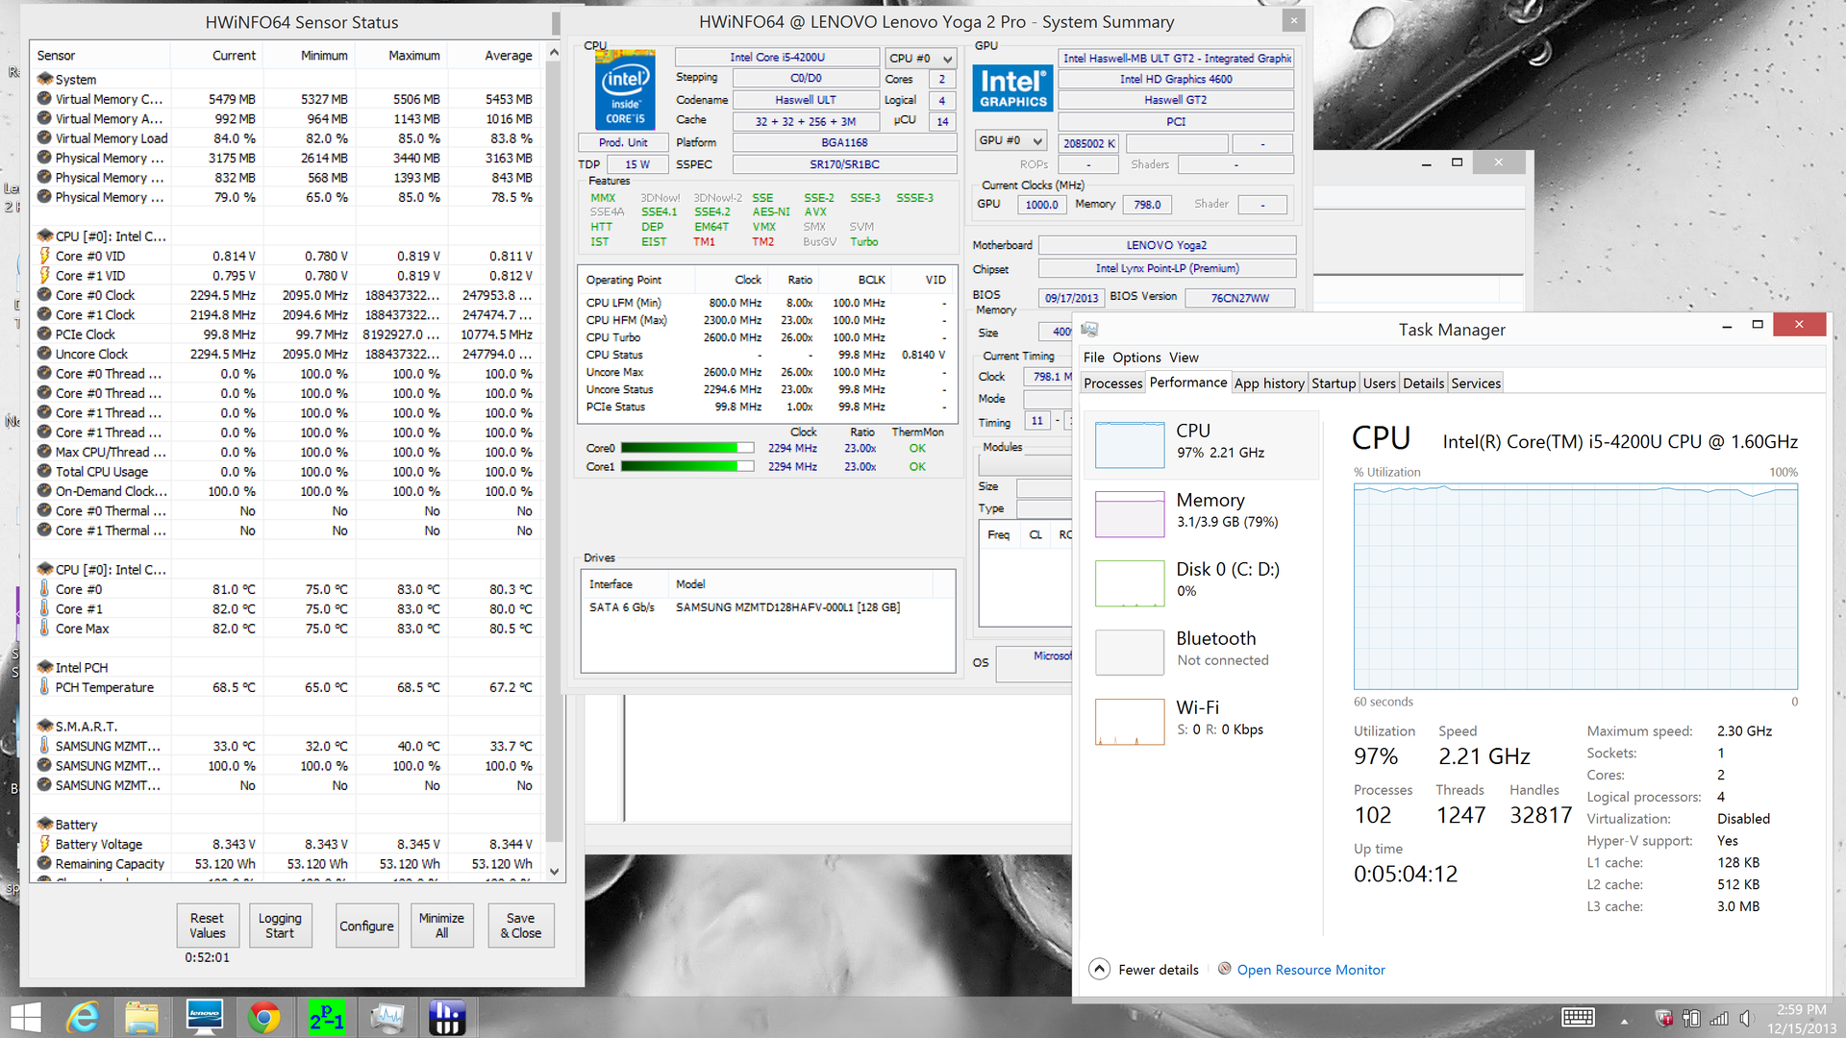Click the Logging Start button
The image size is (1846, 1038).
[x=280, y=926]
